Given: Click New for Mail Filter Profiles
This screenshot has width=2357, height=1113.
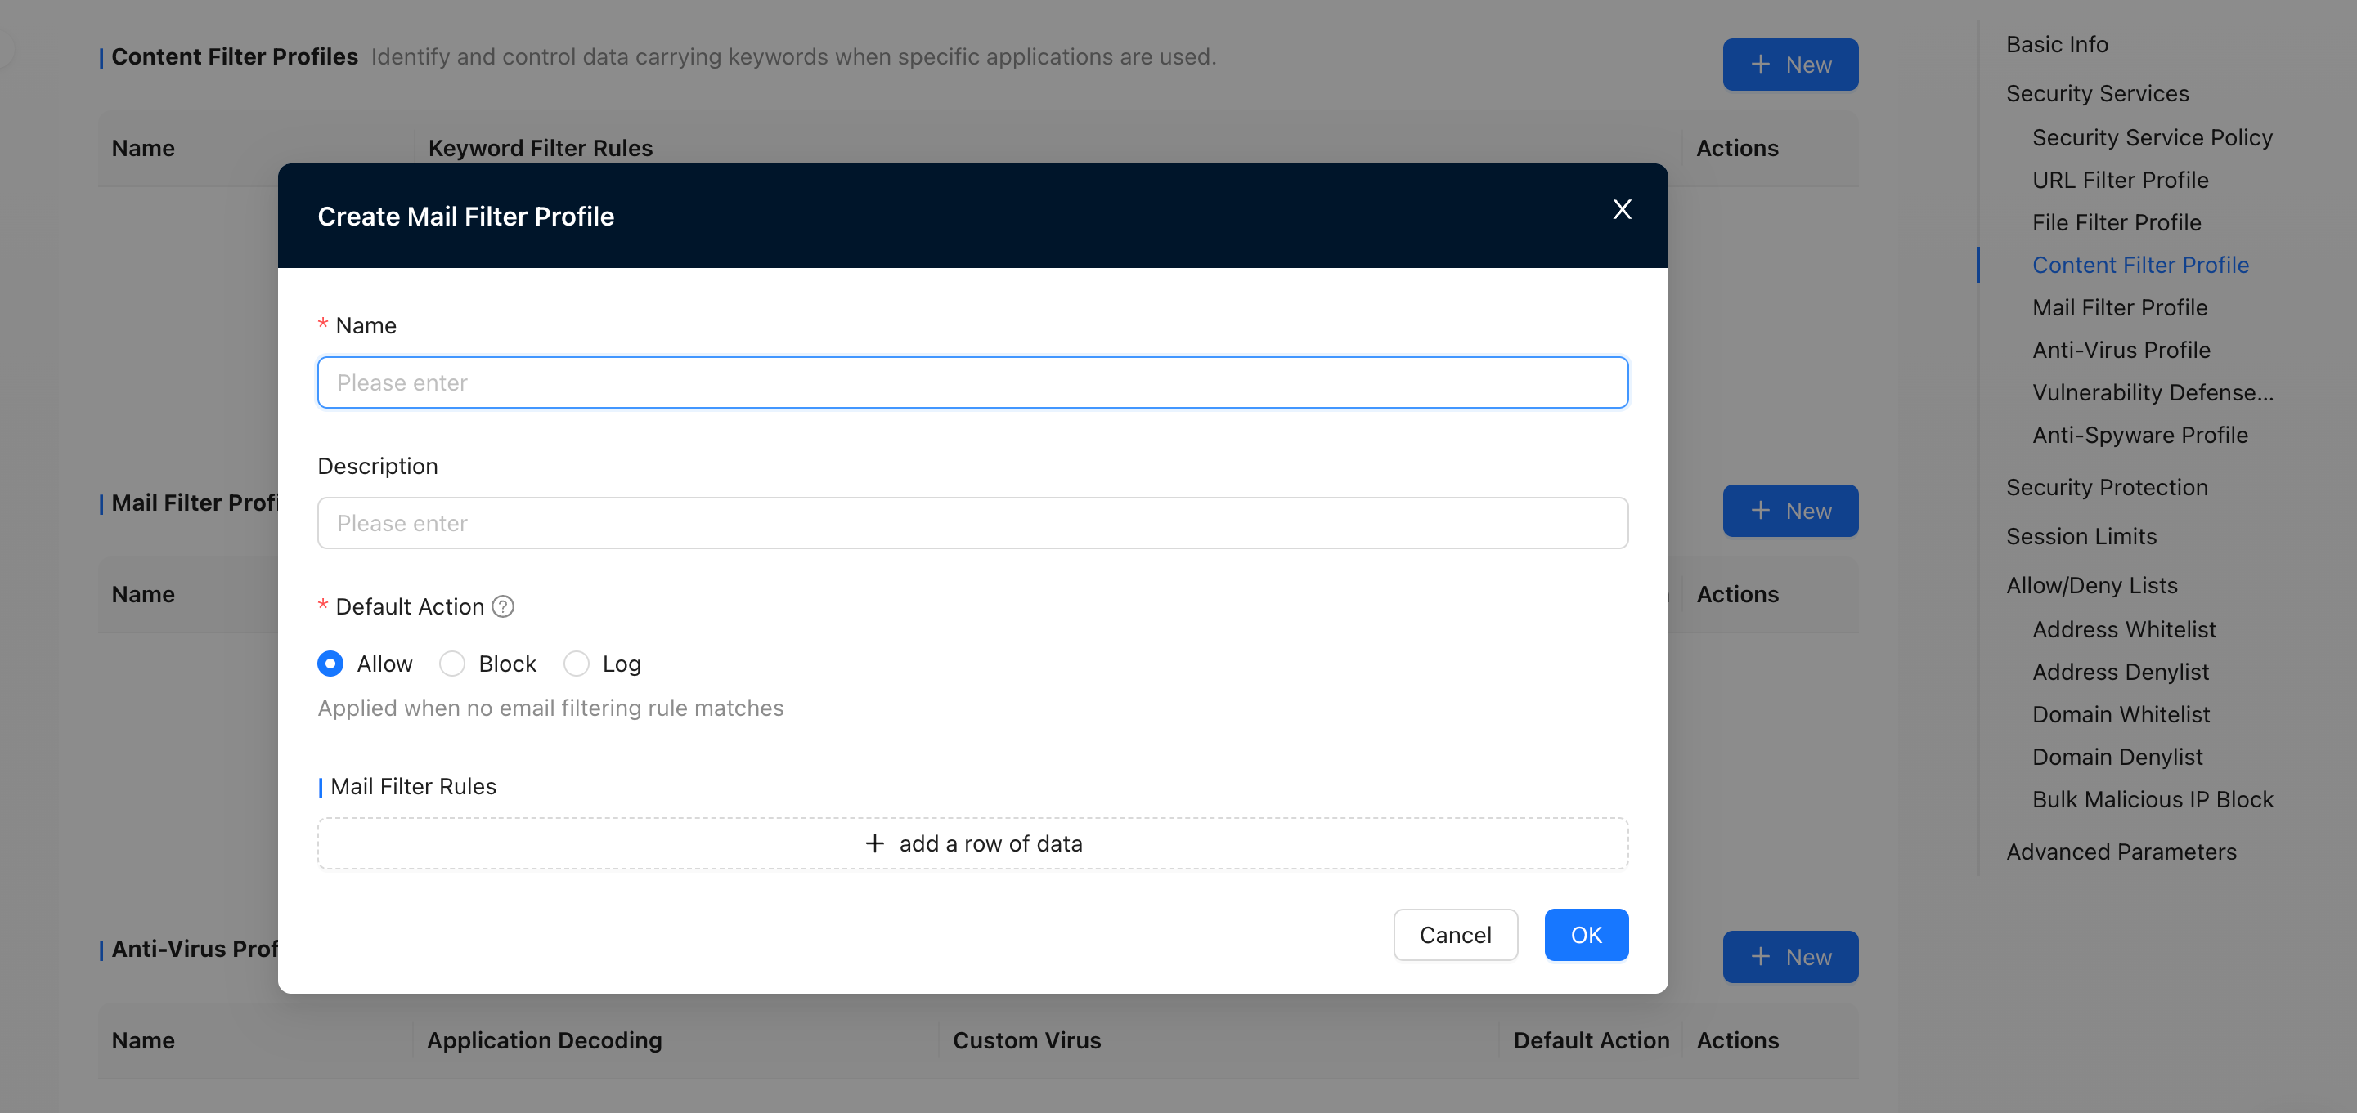Looking at the screenshot, I should [1789, 510].
